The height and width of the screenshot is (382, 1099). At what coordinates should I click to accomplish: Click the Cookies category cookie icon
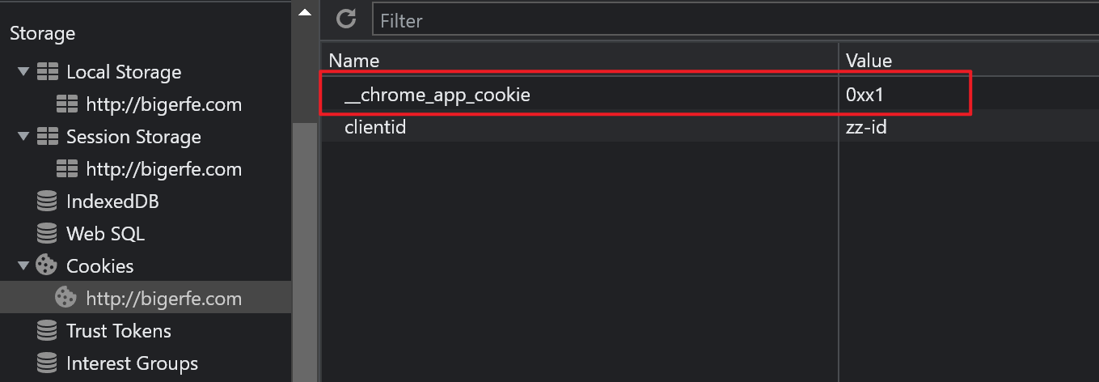coord(48,266)
